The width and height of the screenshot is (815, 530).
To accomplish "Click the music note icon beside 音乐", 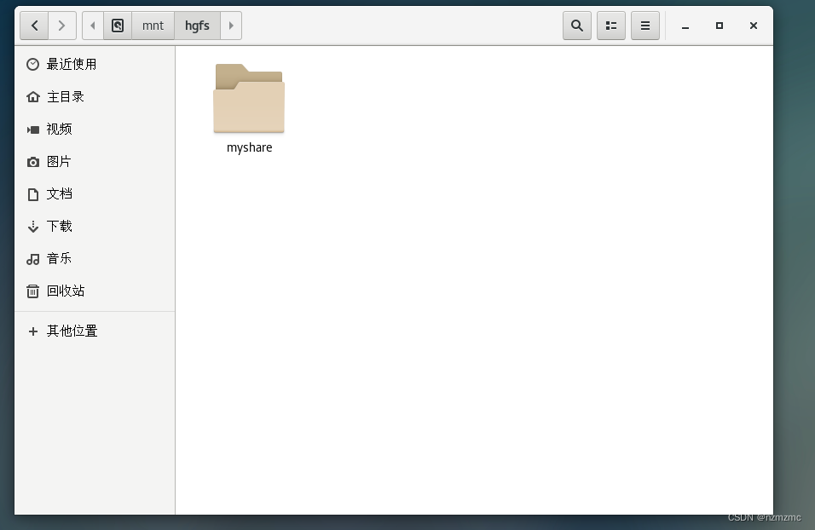I will pyautogui.click(x=32, y=259).
